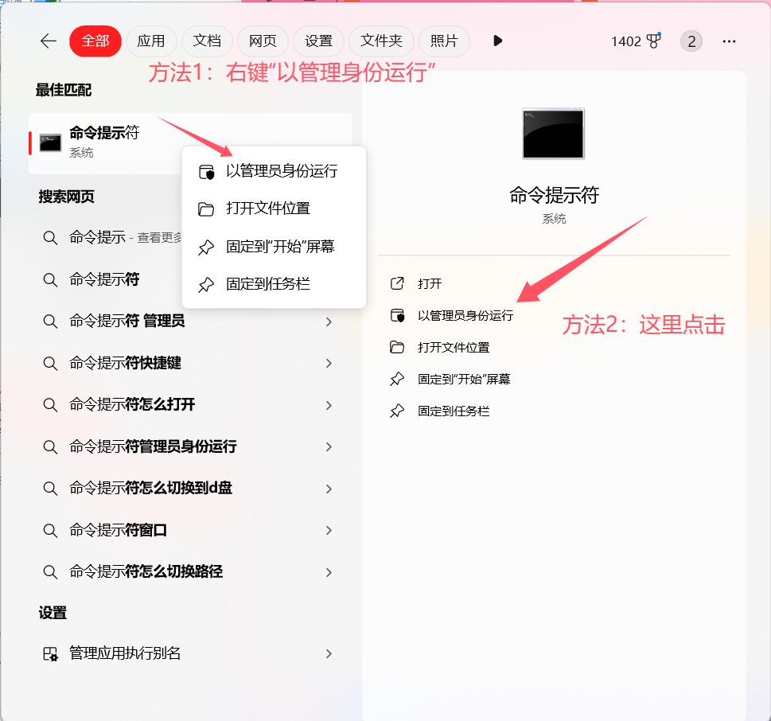Open the three-dot more options menu

point(729,41)
